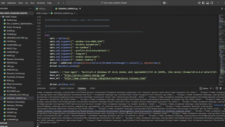
Task: Click the emr_news_crawlers-master search box
Action: [113, 3]
